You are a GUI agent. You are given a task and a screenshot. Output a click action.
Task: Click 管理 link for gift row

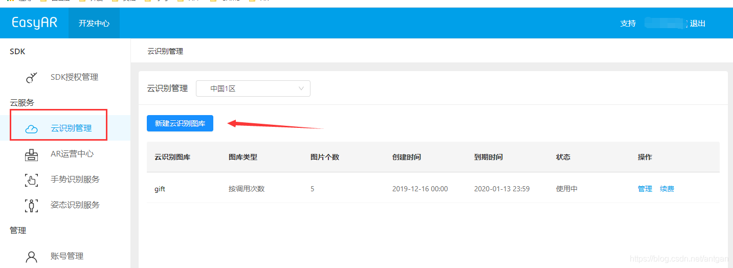[645, 189]
